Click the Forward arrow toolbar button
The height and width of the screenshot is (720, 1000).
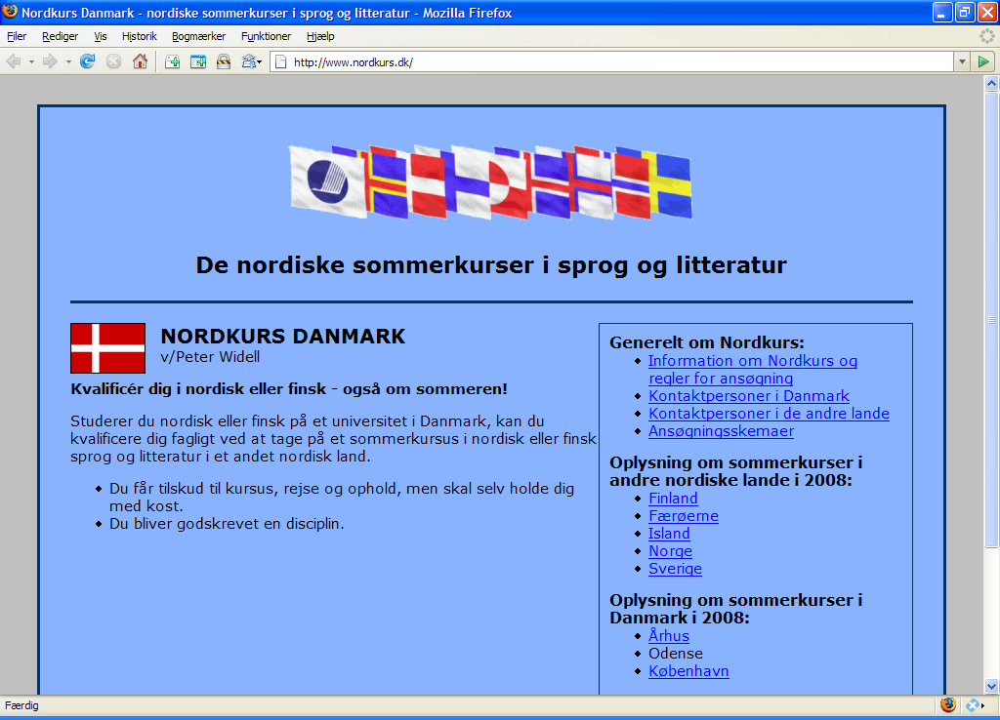(50, 61)
